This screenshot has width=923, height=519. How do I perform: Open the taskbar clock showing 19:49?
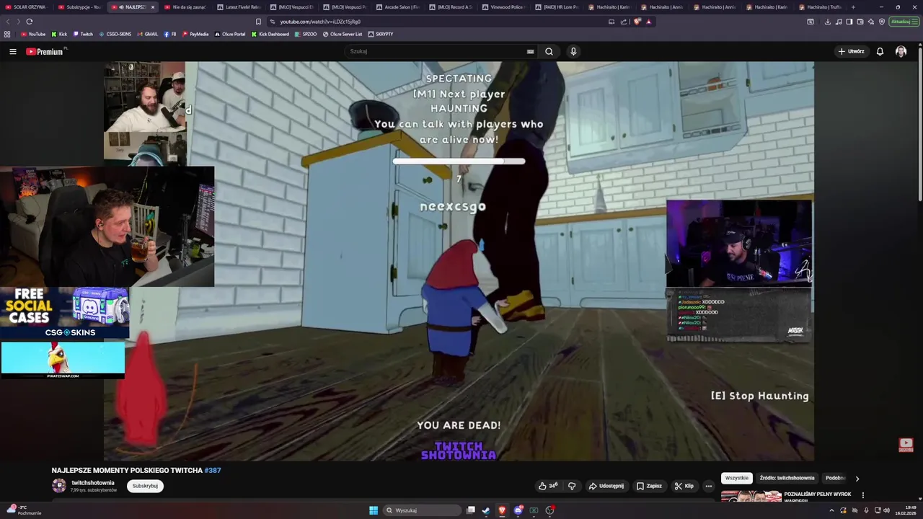[905, 510]
